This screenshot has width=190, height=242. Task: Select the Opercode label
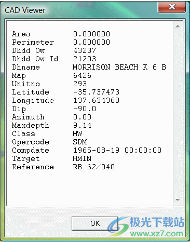pyautogui.click(x=31, y=142)
